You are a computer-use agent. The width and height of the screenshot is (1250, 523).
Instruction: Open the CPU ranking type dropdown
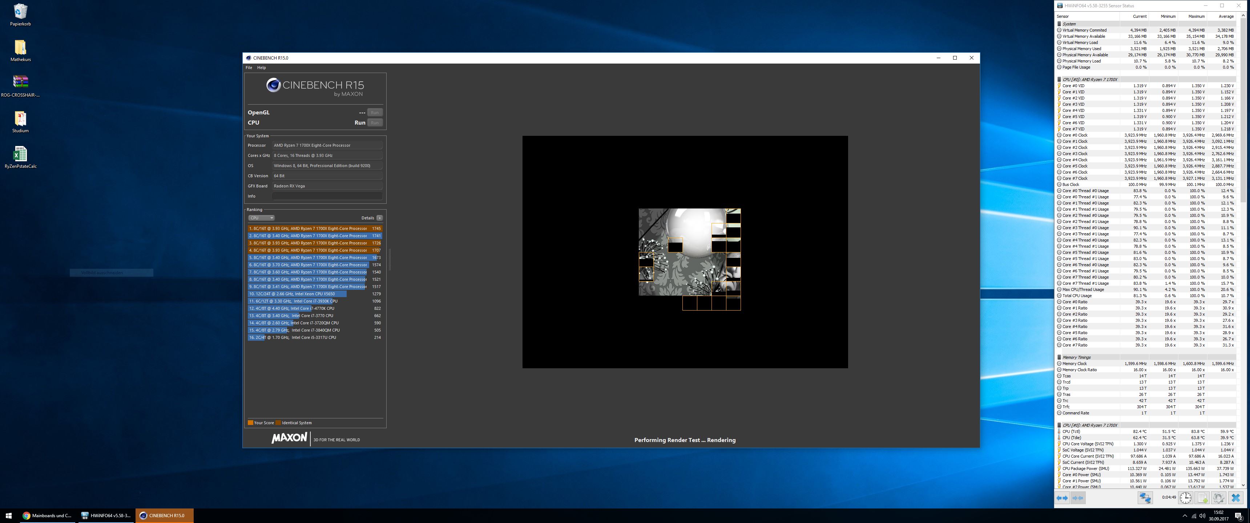click(x=261, y=218)
